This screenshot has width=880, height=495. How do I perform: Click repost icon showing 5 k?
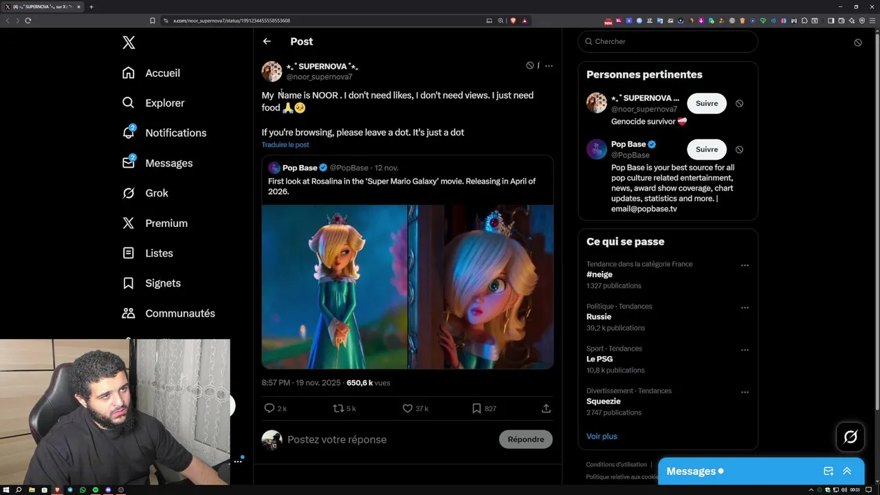[344, 408]
